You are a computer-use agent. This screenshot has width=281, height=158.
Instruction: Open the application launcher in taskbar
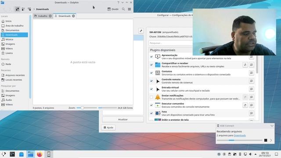(x=4, y=154)
